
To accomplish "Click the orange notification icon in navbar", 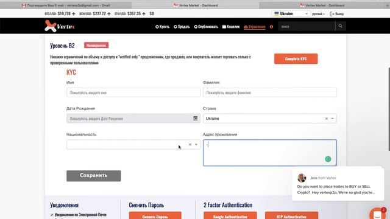I will pos(271,27).
